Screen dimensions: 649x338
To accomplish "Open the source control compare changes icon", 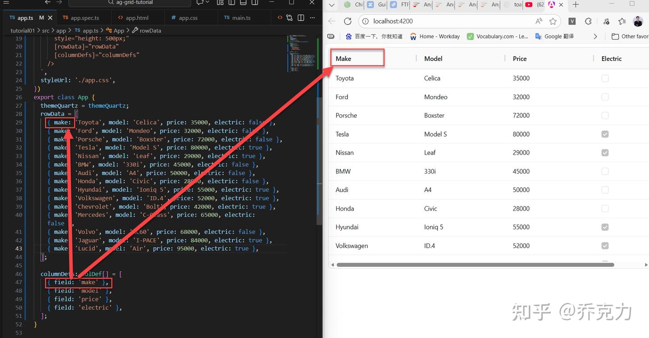I will 289,18.
